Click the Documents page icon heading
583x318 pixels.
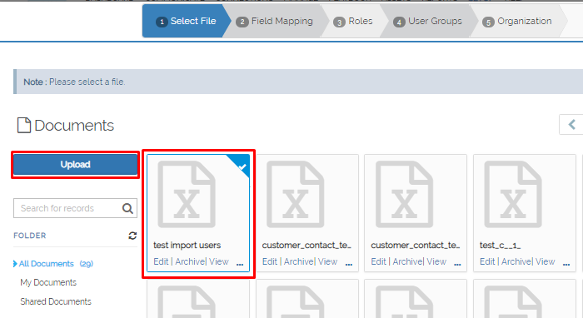pyautogui.click(x=24, y=125)
